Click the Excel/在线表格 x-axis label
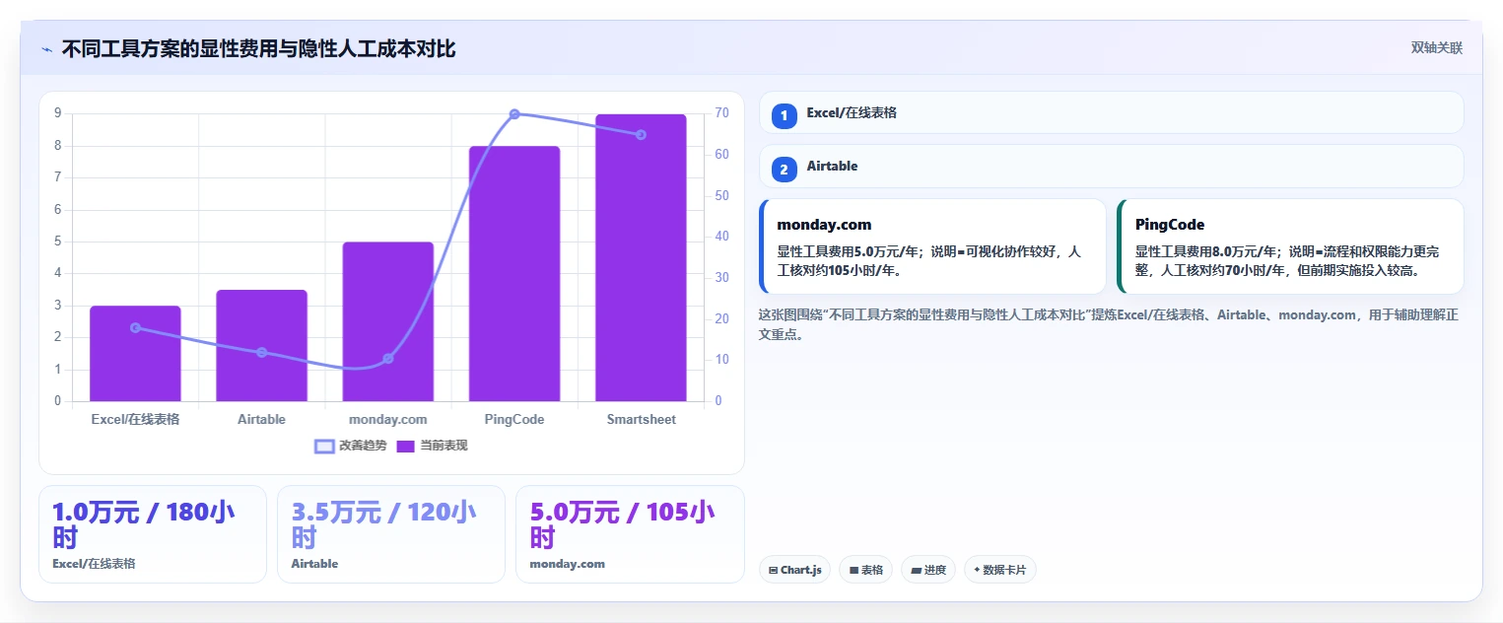Viewport: 1503px width, 623px height. [x=135, y=419]
